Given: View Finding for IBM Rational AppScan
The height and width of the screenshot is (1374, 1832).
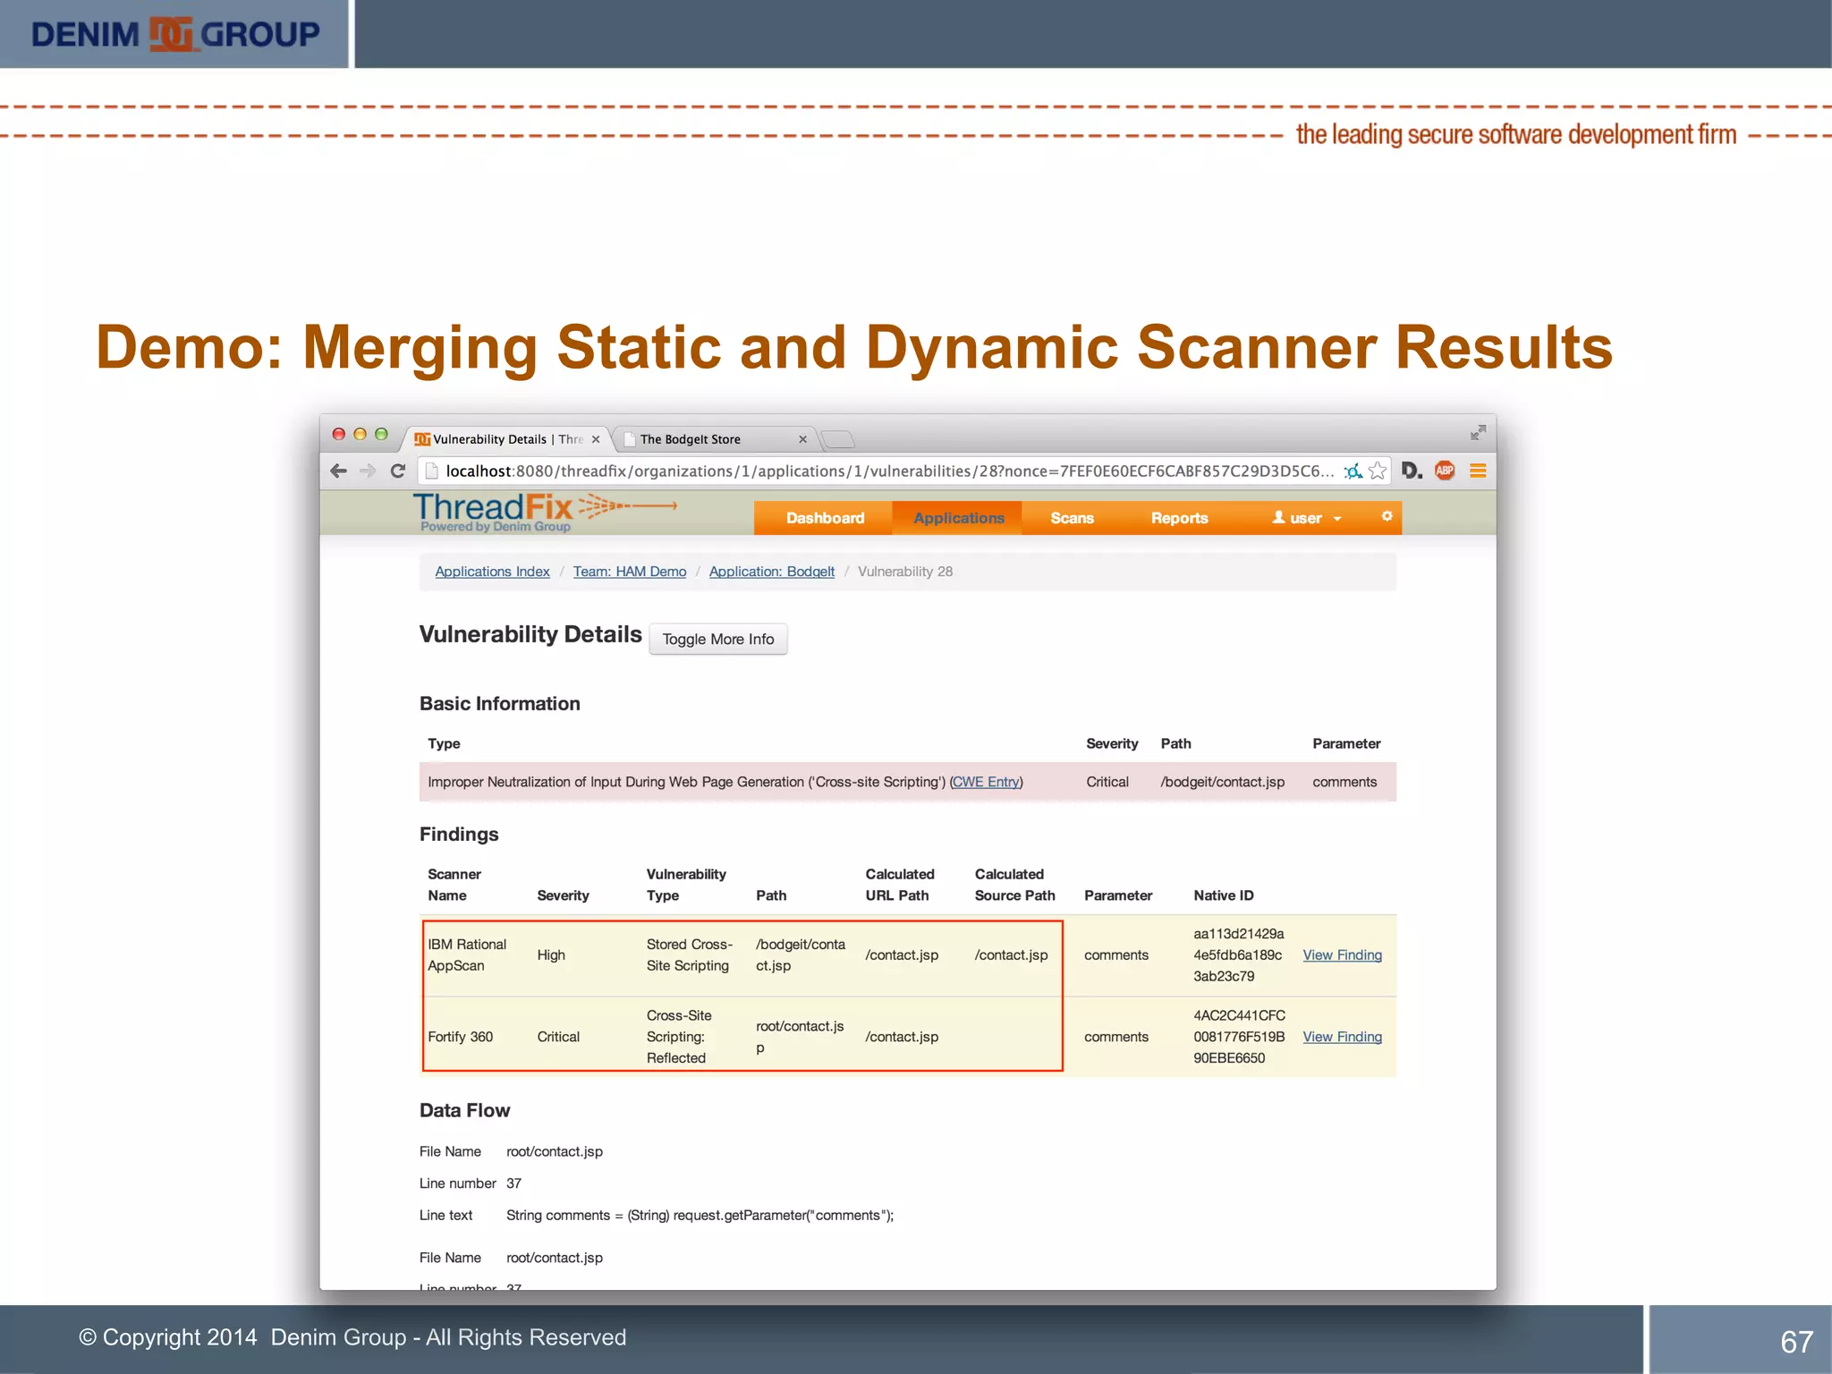Looking at the screenshot, I should pyautogui.click(x=1342, y=955).
